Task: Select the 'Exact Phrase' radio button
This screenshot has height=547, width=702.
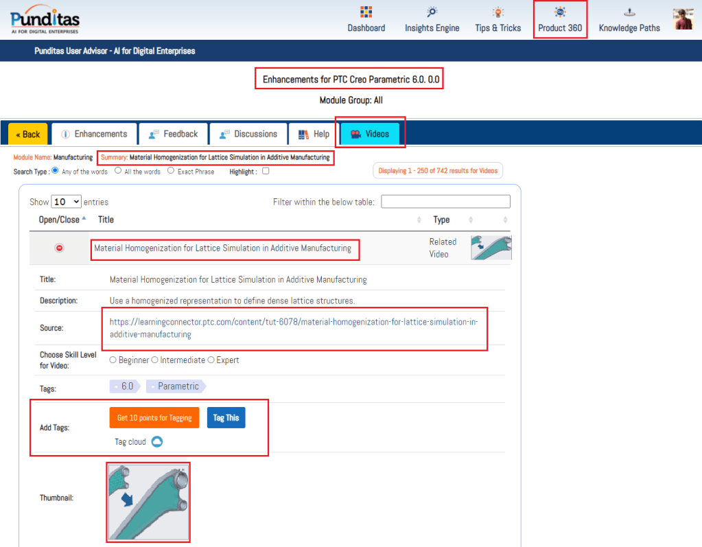Action: 171,171
